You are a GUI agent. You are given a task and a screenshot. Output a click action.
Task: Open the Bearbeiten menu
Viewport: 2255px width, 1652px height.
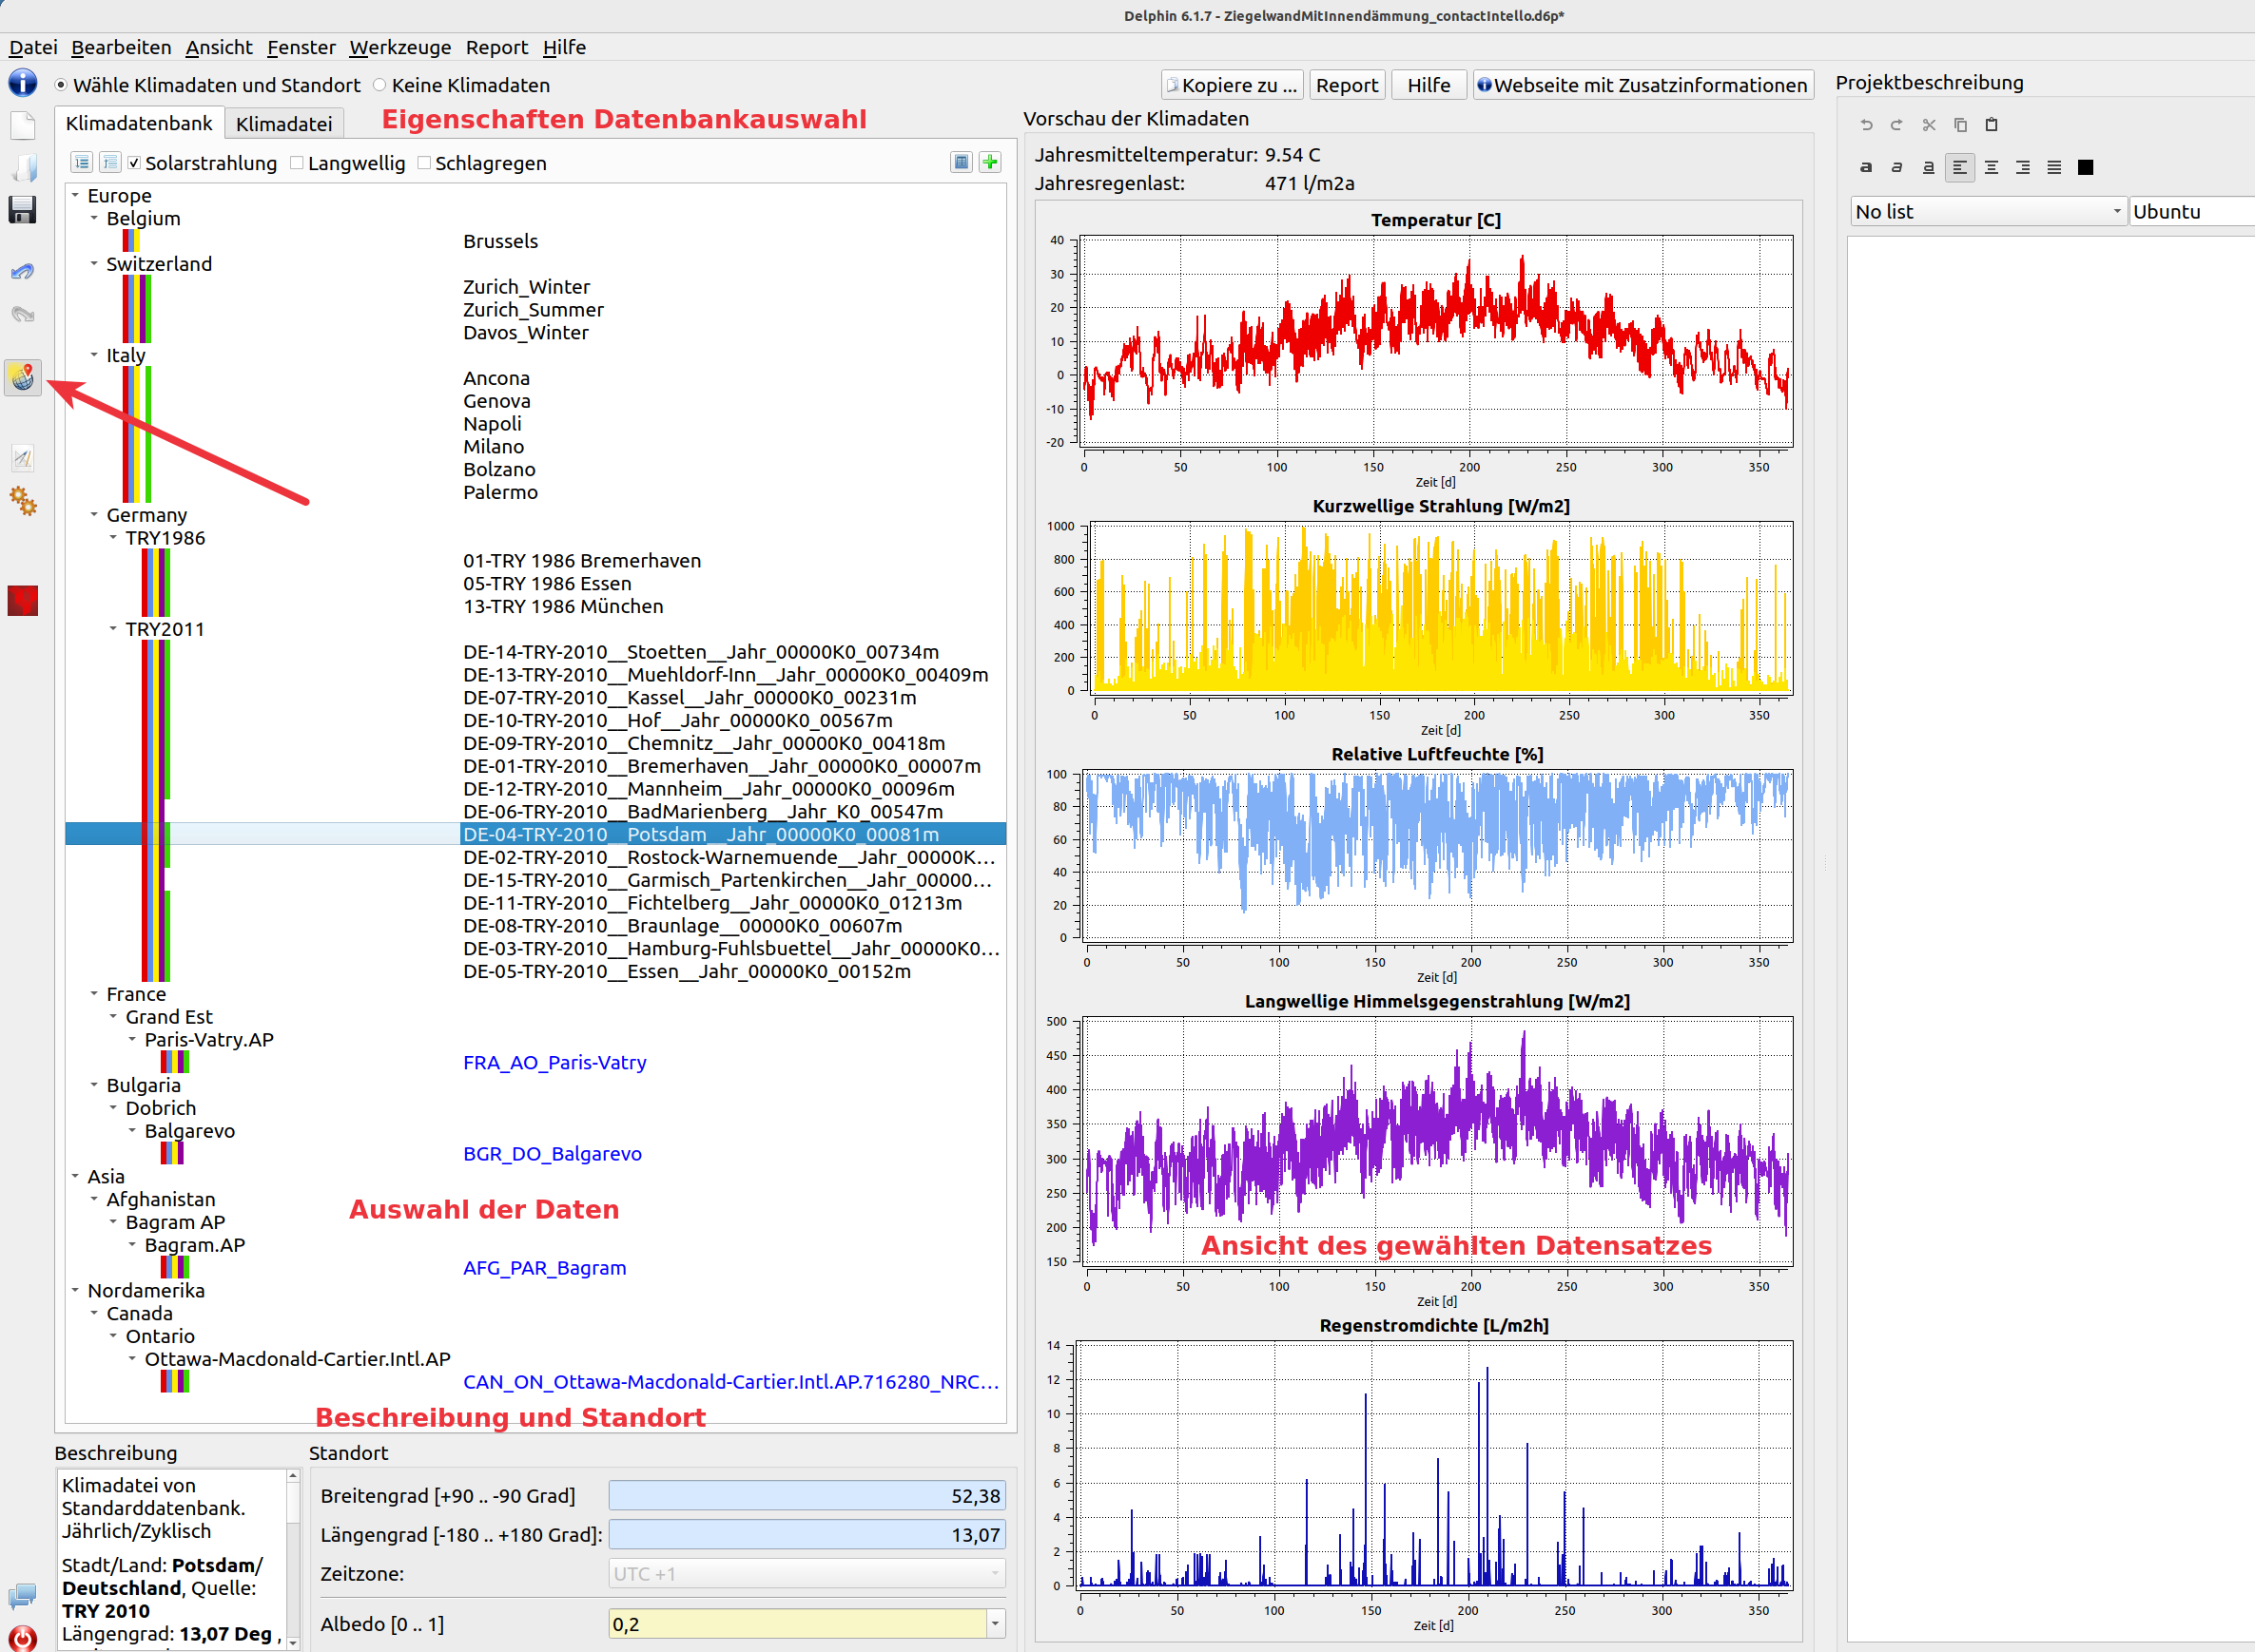[x=121, y=47]
